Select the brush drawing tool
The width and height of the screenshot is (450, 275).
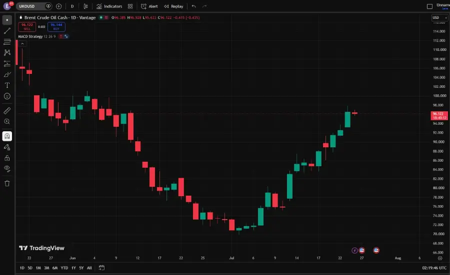(7, 74)
